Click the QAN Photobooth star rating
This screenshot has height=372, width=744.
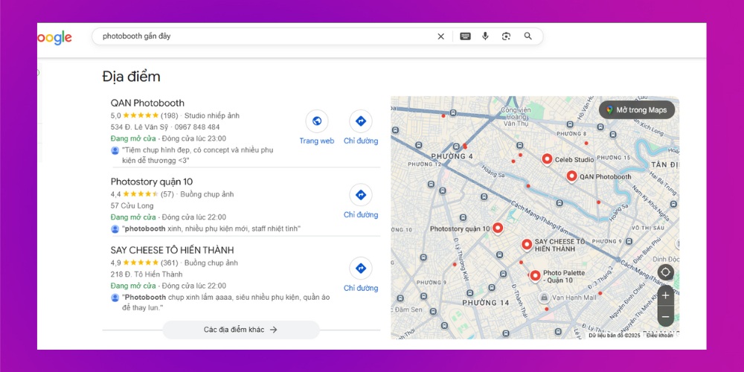(x=141, y=115)
